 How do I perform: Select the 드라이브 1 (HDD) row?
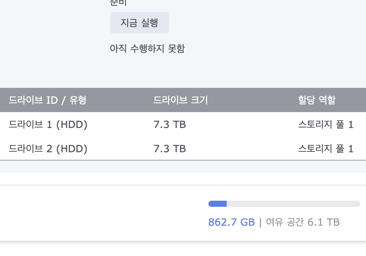click(x=183, y=124)
